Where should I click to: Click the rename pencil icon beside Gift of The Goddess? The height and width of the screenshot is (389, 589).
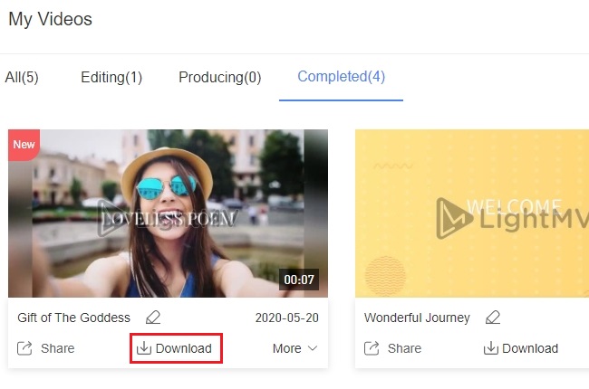point(153,318)
